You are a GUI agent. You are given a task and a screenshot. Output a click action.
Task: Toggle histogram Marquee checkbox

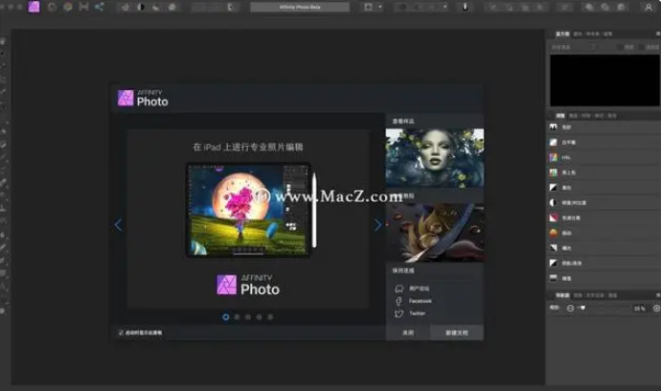pos(643,47)
